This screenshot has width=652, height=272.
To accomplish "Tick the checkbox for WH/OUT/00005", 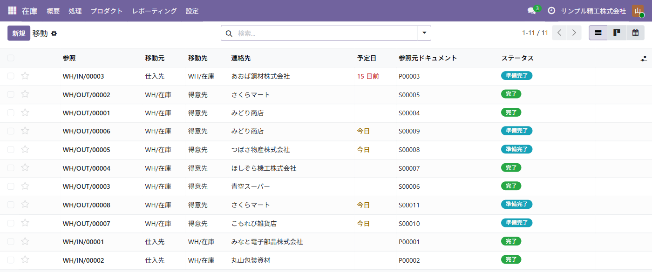I will point(11,150).
